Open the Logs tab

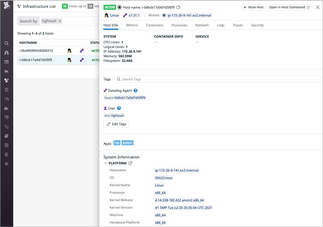tap(221, 25)
